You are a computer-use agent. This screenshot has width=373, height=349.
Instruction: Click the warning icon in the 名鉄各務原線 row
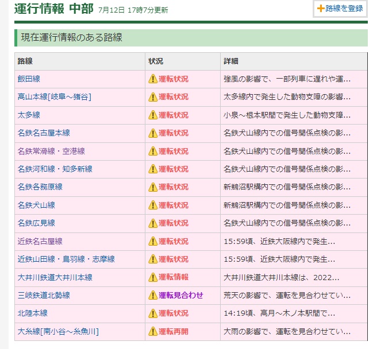[153, 187]
